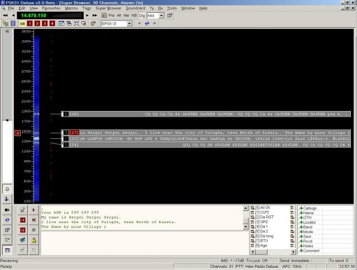Tune up fast with double-right arrow button
Screen dimensions: 357x270
pos(95,16)
